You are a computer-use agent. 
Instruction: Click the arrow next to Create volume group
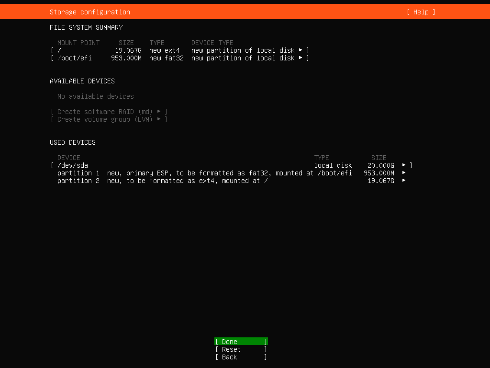pos(159,119)
